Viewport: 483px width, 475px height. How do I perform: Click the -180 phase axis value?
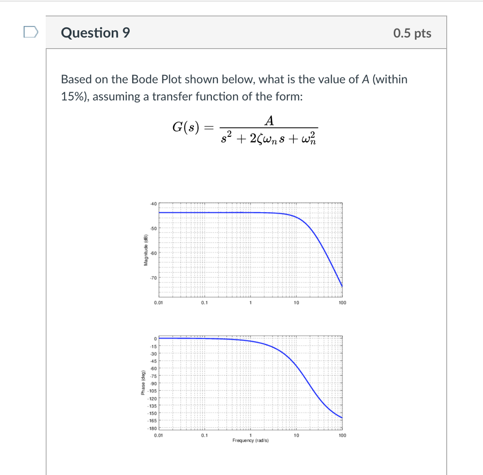point(153,428)
